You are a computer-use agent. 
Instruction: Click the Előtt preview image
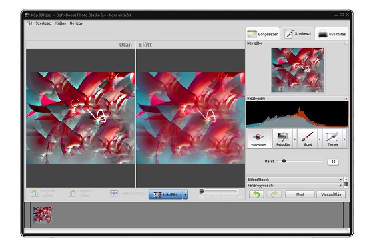click(191, 118)
